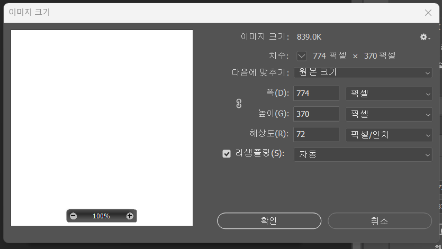Click the 폭(D) width field showing 774

(316, 94)
